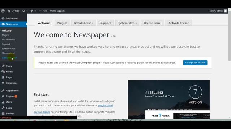This screenshot has width=231, height=129.
Task: Select Support in sidebar submenu
Action: point(6,44)
